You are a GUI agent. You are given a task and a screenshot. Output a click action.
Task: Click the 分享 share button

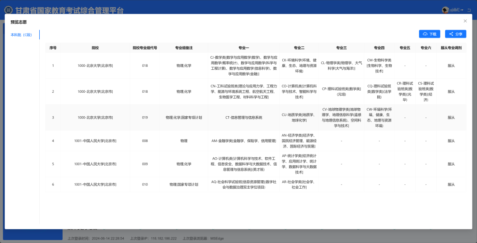point(455,34)
